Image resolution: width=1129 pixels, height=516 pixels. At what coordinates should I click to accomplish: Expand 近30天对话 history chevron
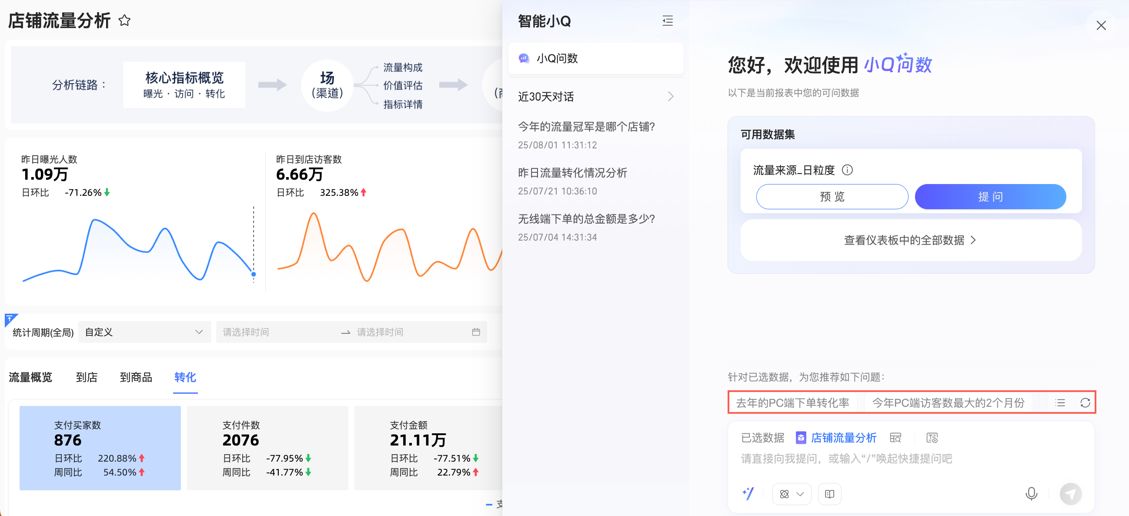(670, 97)
